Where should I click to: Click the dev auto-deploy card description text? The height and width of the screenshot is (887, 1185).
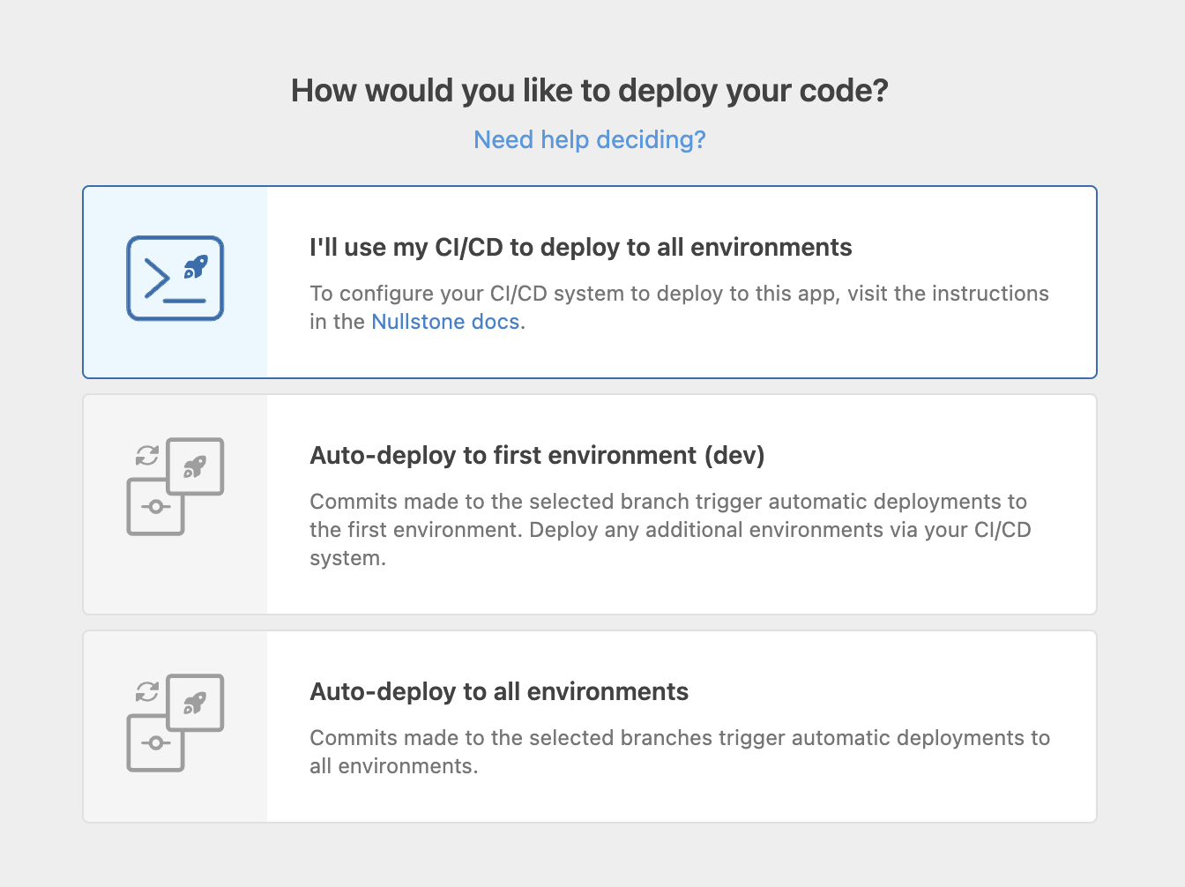pos(668,529)
